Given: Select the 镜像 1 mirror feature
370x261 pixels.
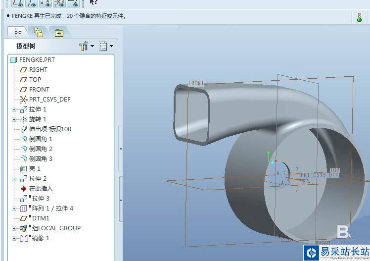Looking at the screenshot, I should 41,238.
